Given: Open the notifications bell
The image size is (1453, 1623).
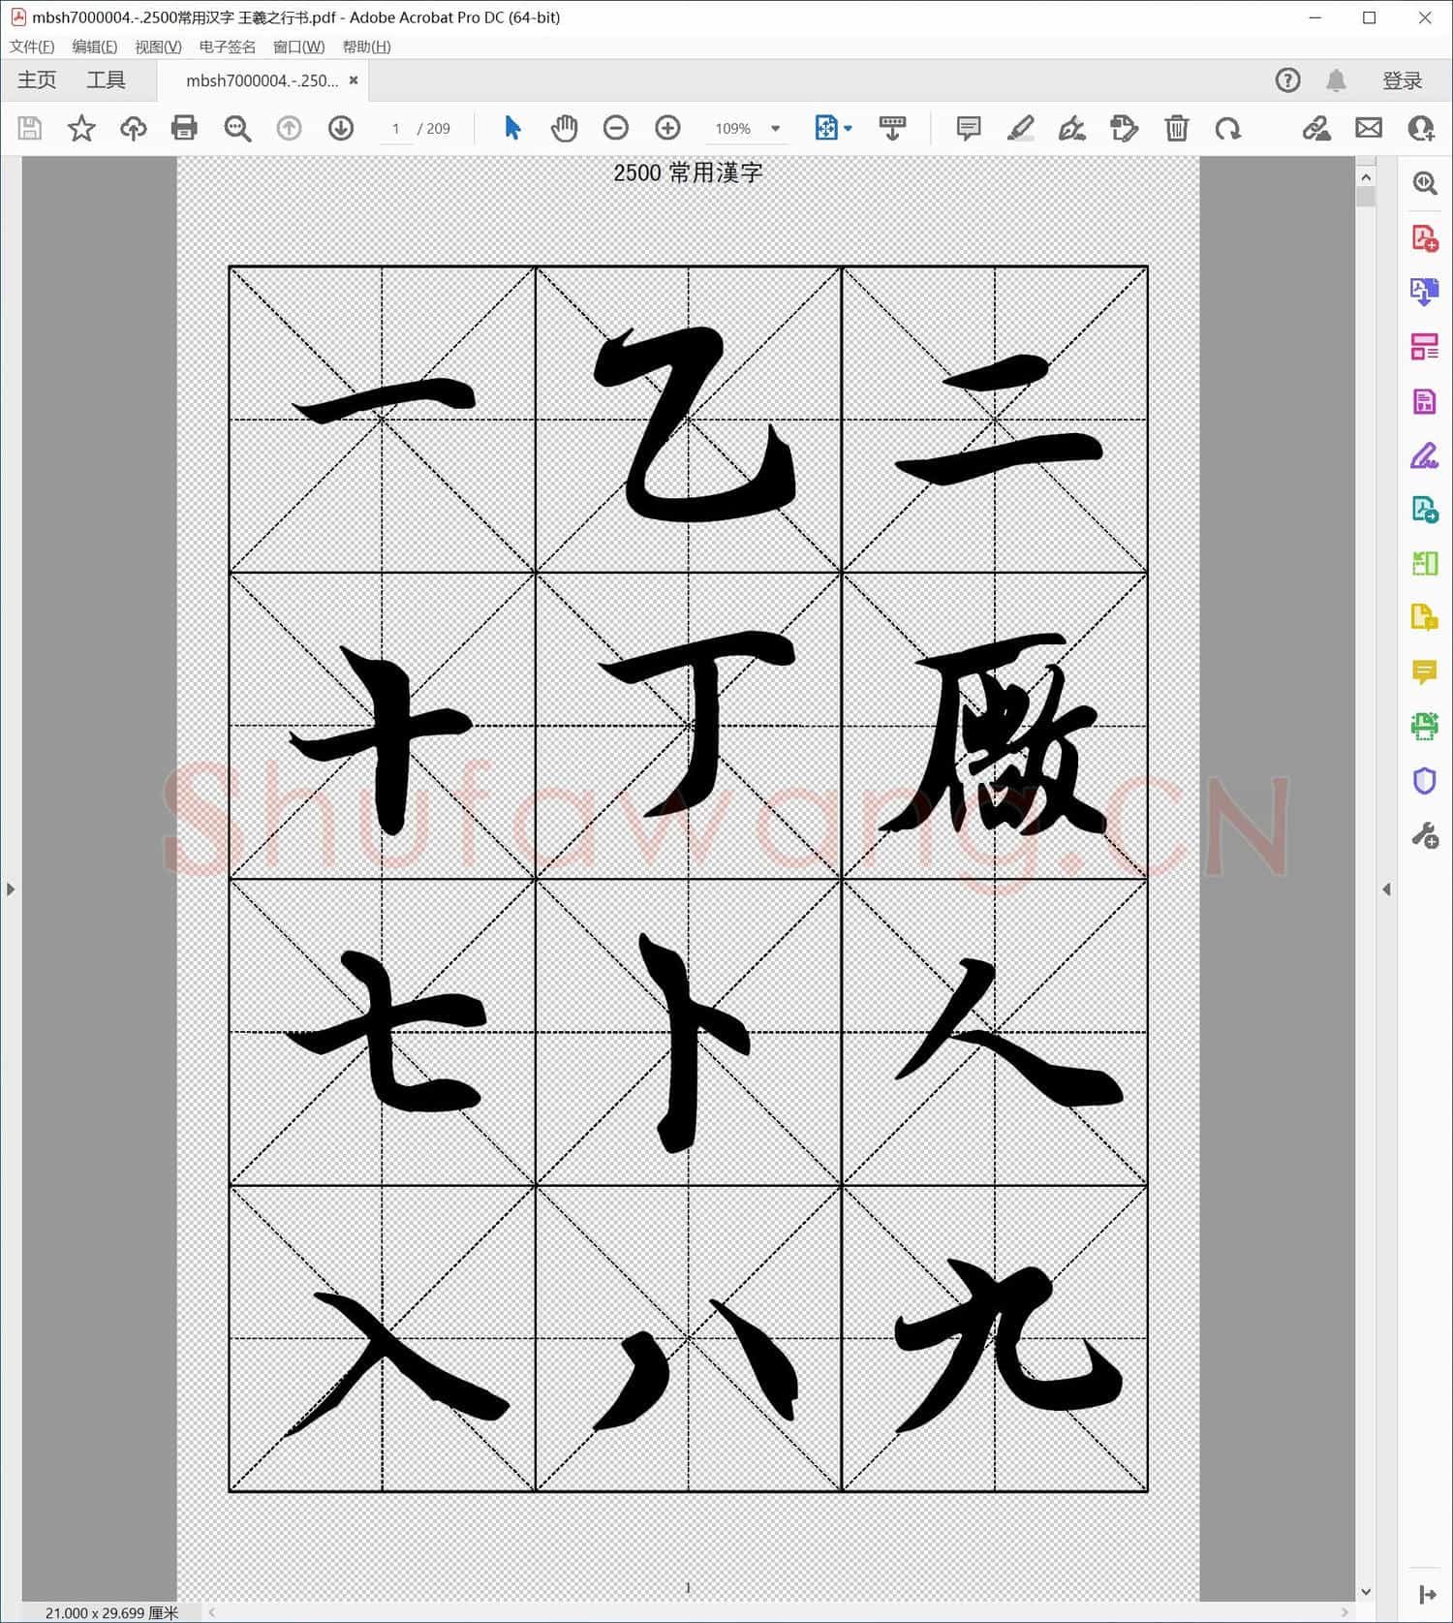Looking at the screenshot, I should click(1336, 80).
